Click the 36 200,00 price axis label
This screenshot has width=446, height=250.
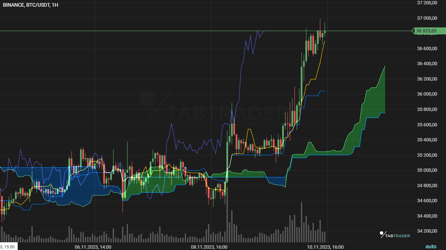pyautogui.click(x=427, y=79)
